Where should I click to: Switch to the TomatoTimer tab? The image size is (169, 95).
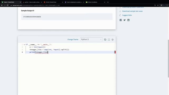click(x=53, y=2)
